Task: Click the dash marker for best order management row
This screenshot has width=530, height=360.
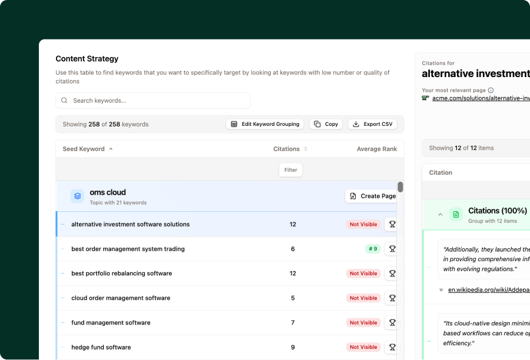Action: click(63, 249)
